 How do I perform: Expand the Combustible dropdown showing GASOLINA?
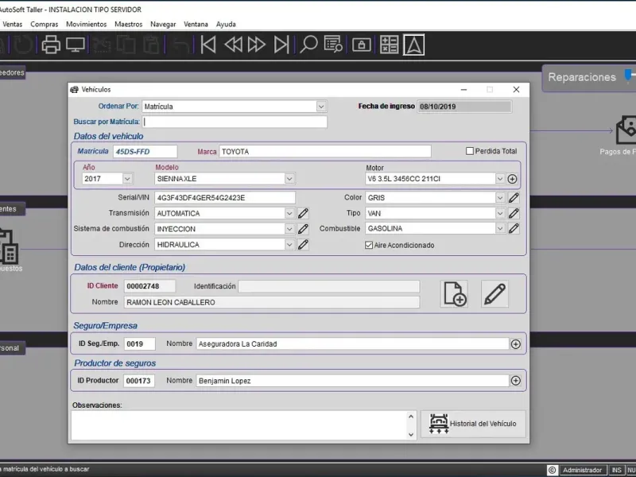(500, 229)
